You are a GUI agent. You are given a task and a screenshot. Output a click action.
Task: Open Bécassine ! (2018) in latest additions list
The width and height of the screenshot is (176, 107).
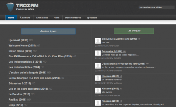point(20,83)
